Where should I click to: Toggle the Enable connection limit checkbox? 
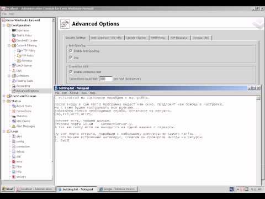(x=71, y=72)
